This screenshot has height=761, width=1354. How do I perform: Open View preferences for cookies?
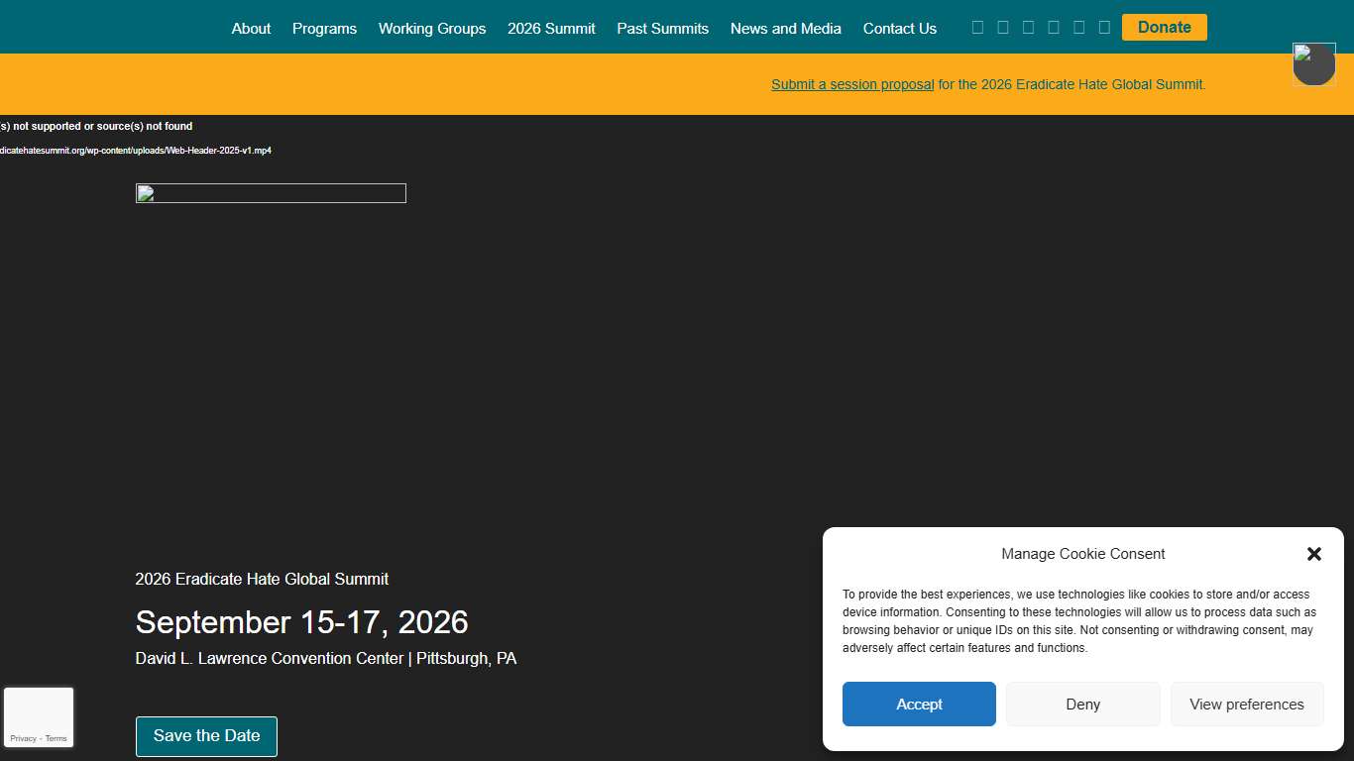1246,705
